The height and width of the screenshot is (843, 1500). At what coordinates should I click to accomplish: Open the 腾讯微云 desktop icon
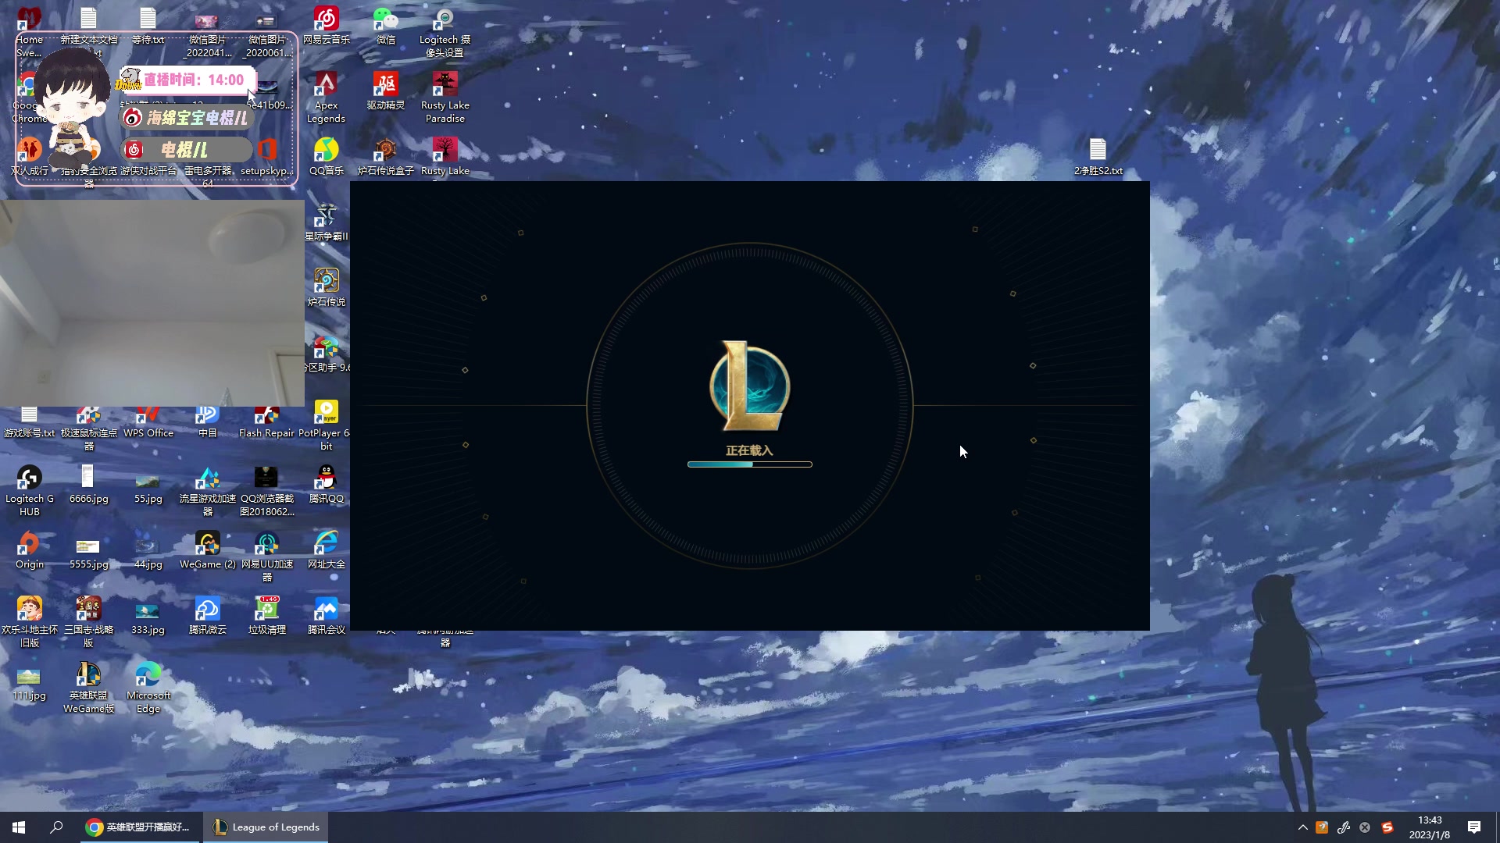[x=208, y=616]
